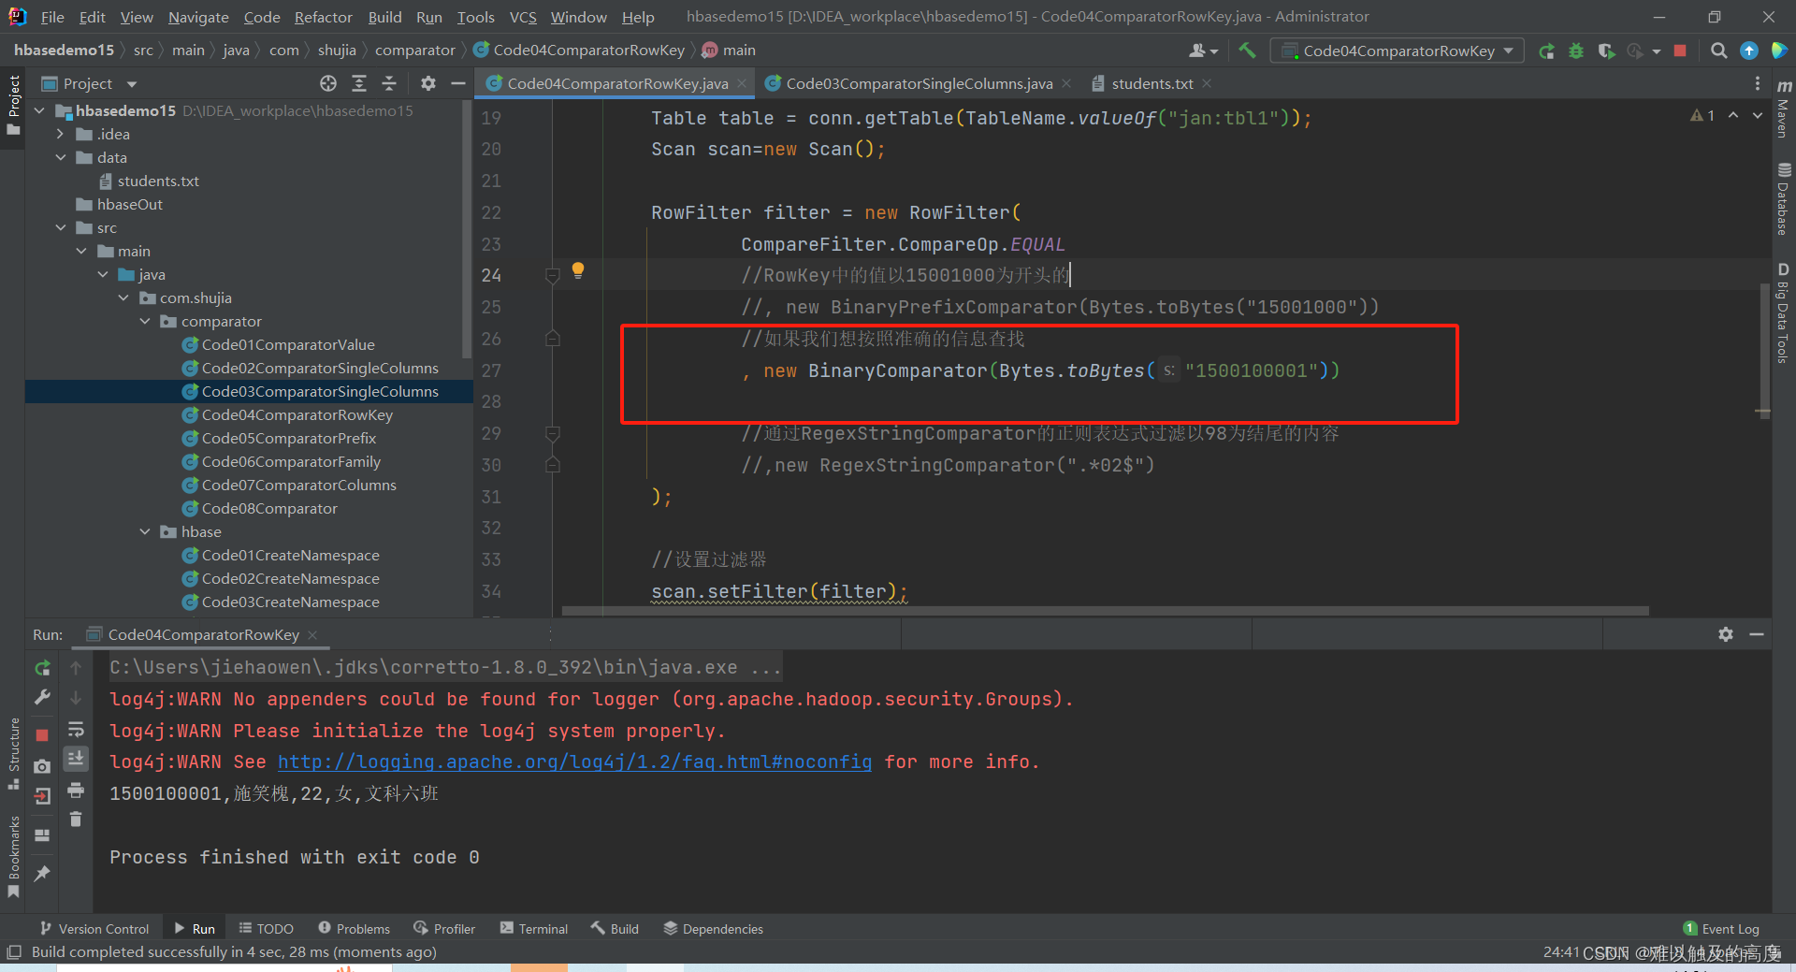Open the Event Log
The height and width of the screenshot is (972, 1796).
(x=1721, y=928)
